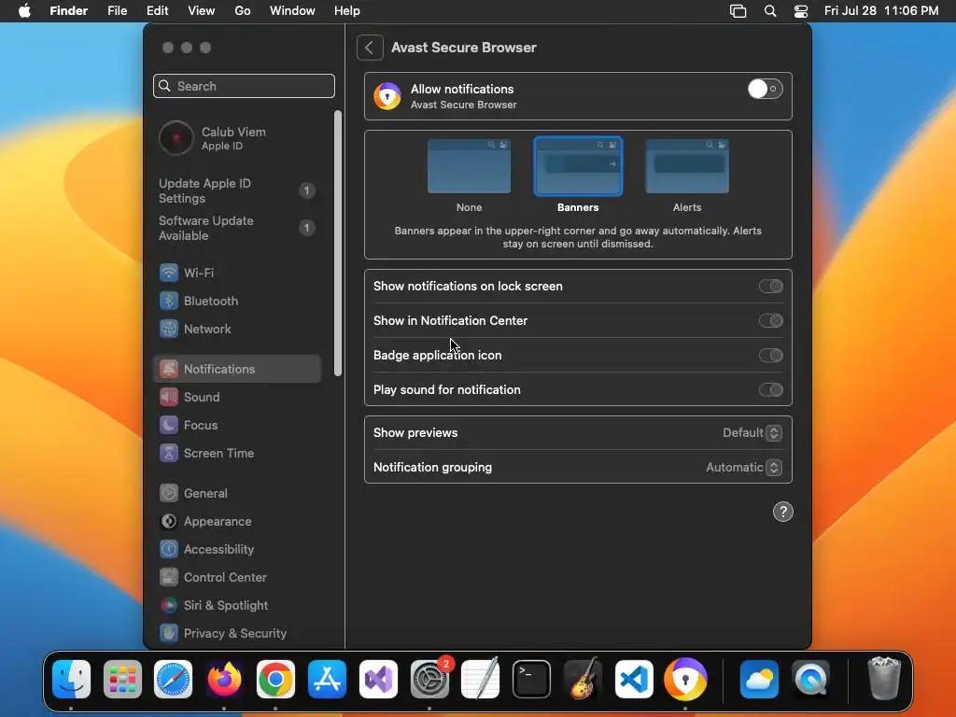
Task: Open Appearance settings in sidebar
Action: (x=236, y=521)
